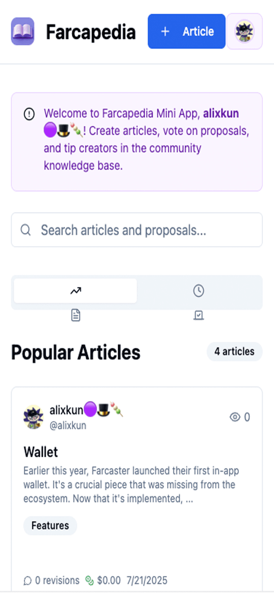Viewport: 274px width, 593px height.
Task: Open the plus Article creation button
Action: 186,31
